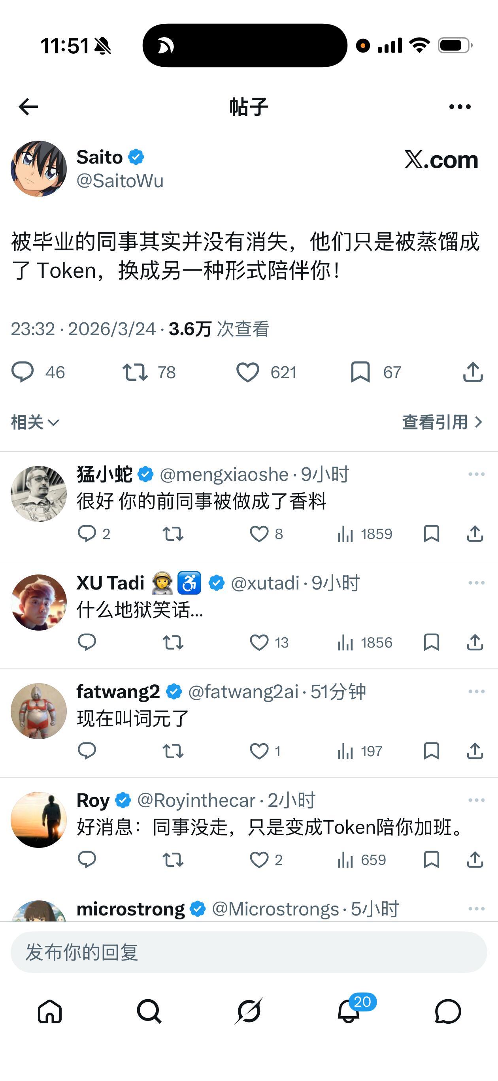Open the 相关 sort dropdown
This screenshot has width=498, height=1081.
tap(34, 423)
